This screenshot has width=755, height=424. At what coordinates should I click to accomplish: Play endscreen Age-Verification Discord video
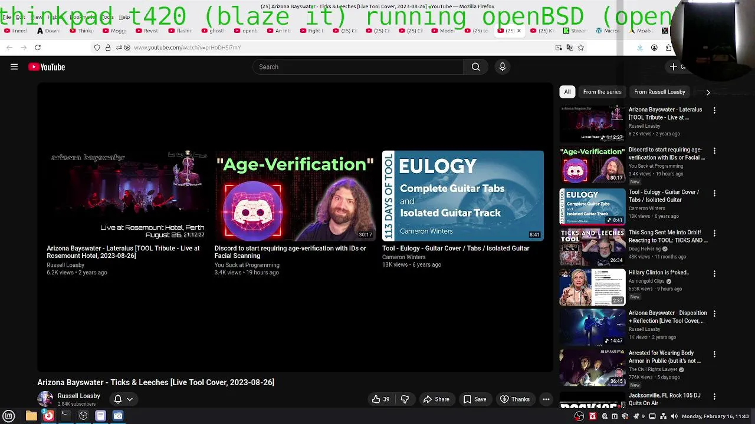click(x=295, y=196)
